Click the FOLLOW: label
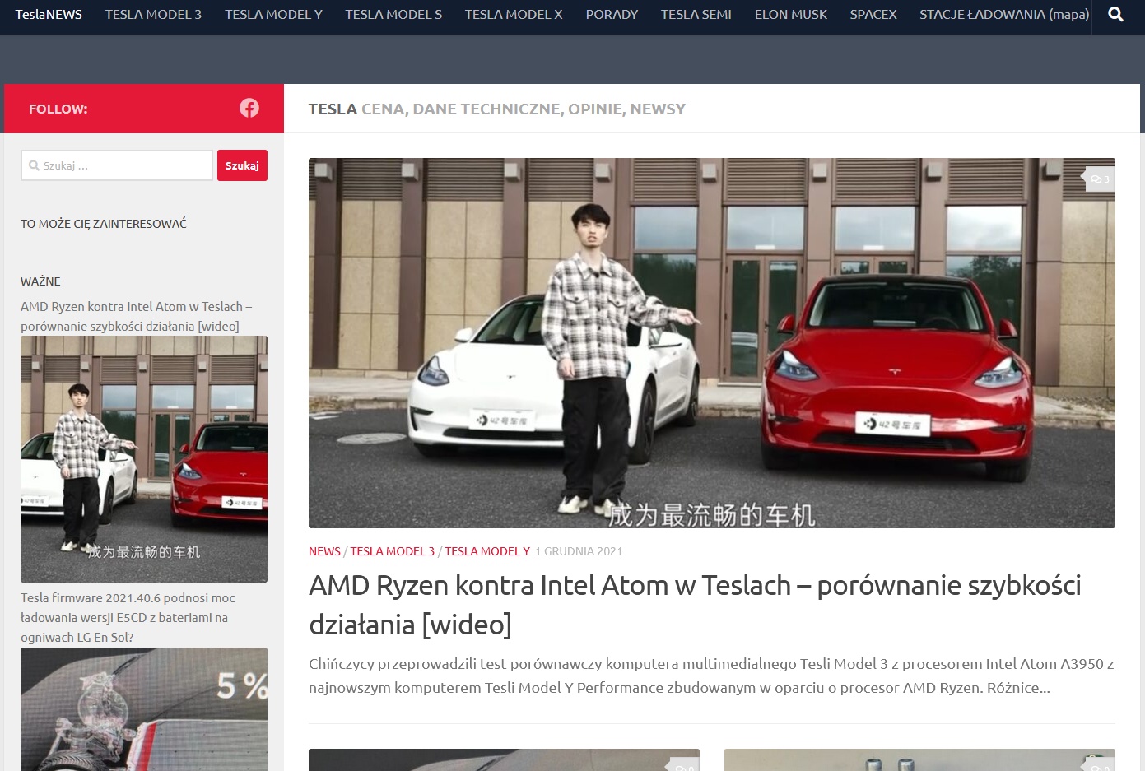 click(x=58, y=109)
